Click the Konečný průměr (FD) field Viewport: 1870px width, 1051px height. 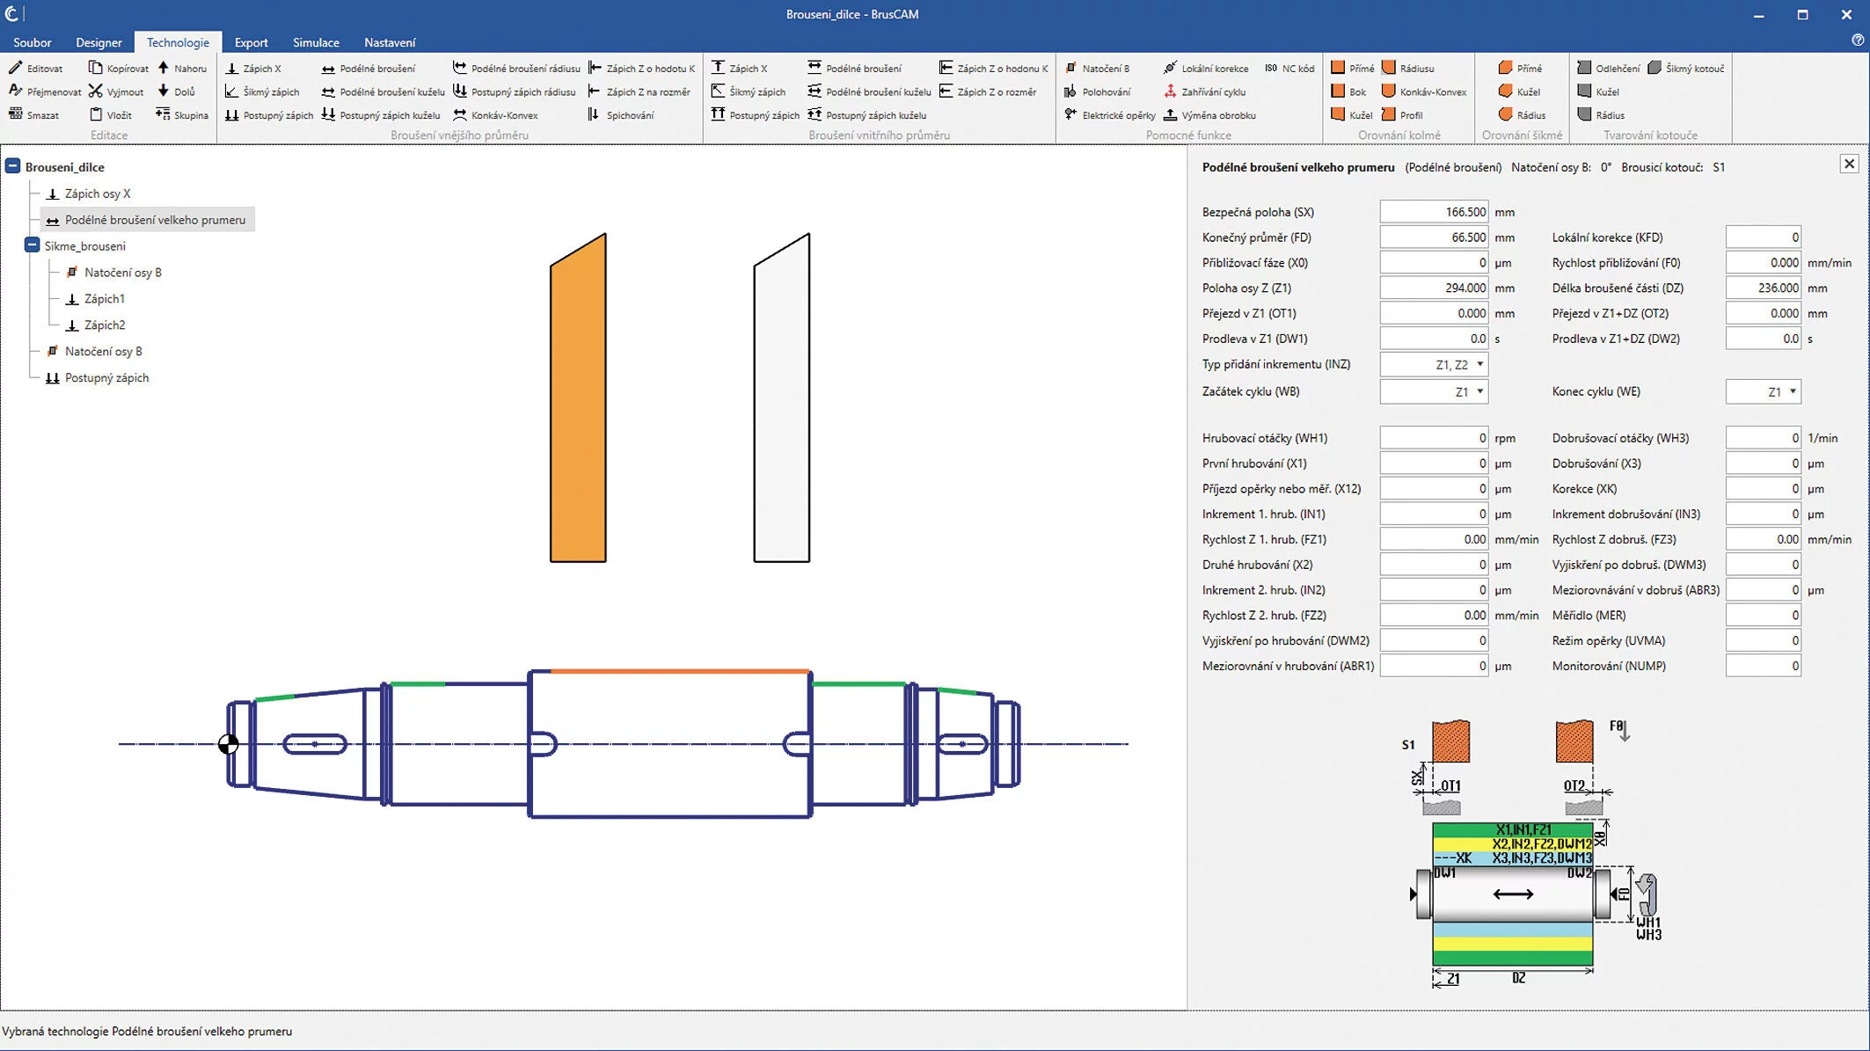pos(1434,237)
